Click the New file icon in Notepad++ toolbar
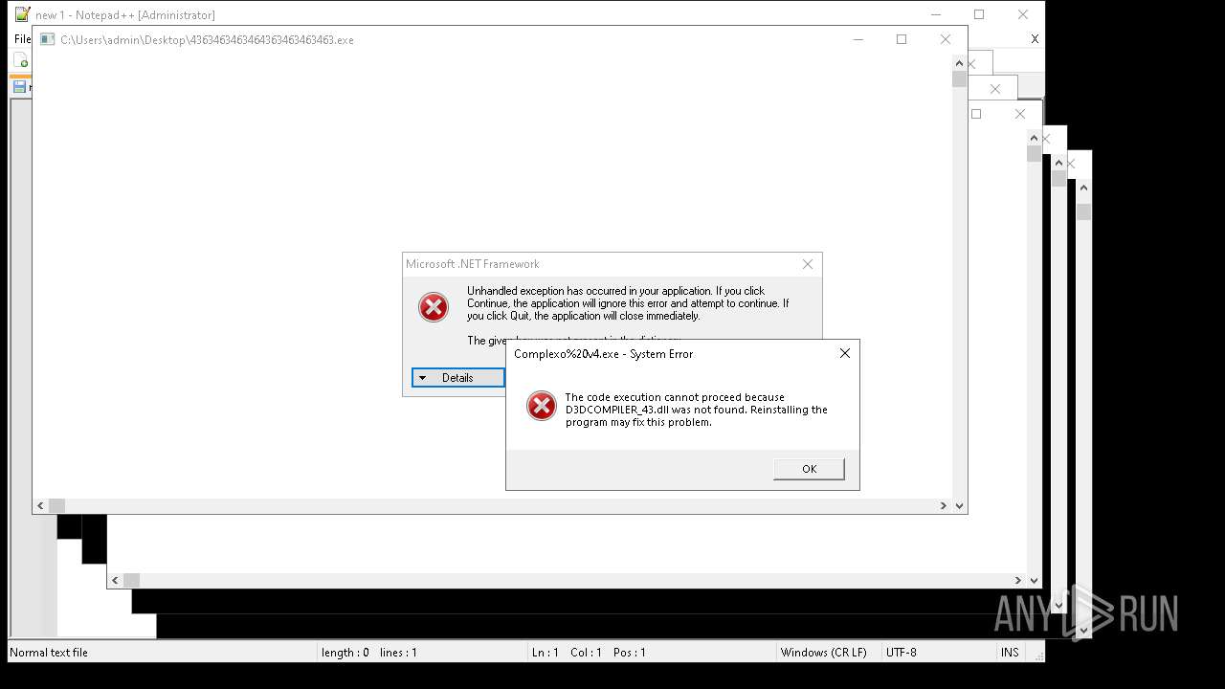This screenshot has height=689, width=1225. tap(21, 60)
